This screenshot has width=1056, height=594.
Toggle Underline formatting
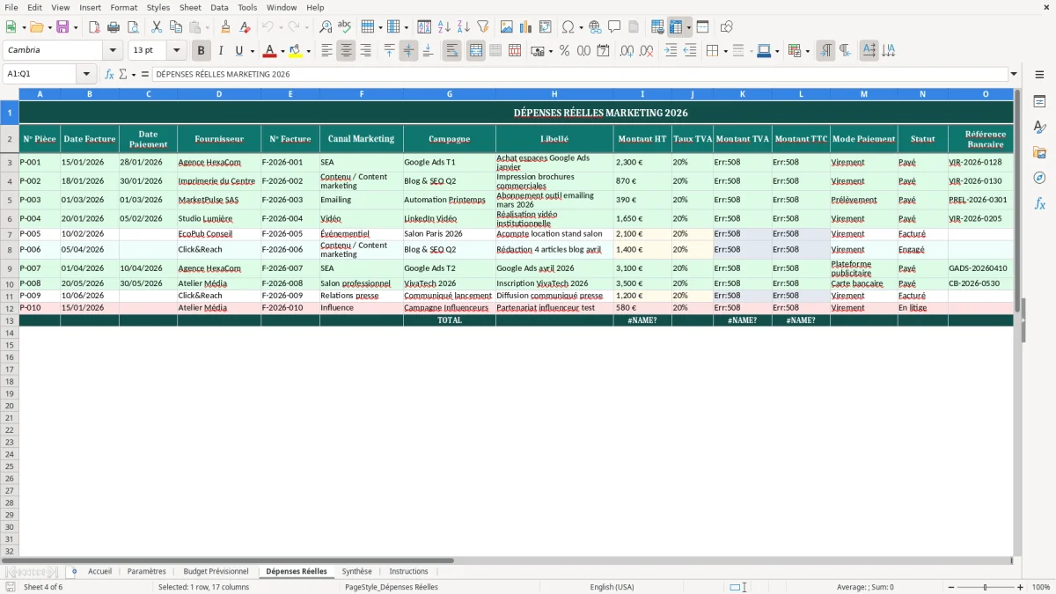pos(238,51)
